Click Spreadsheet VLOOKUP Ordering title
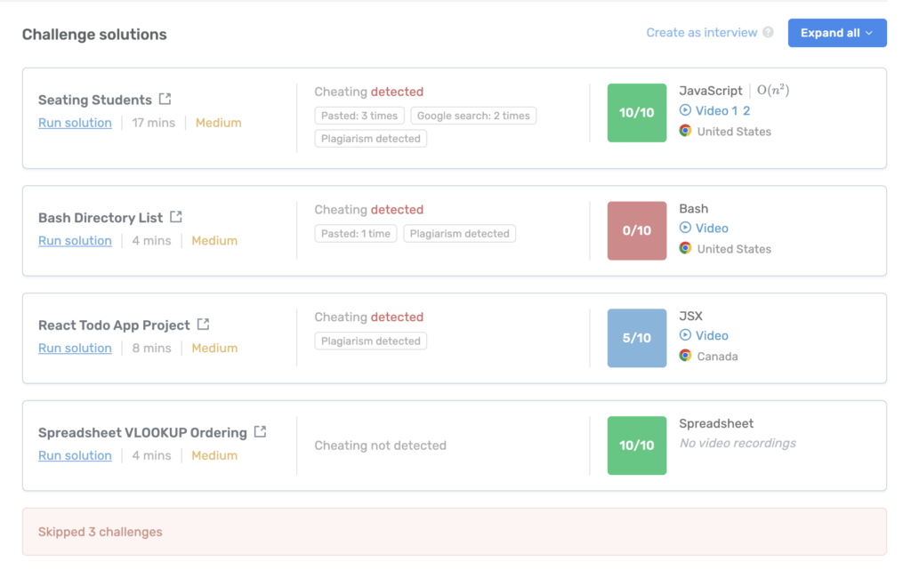This screenshot has height=570, width=911. (x=142, y=432)
